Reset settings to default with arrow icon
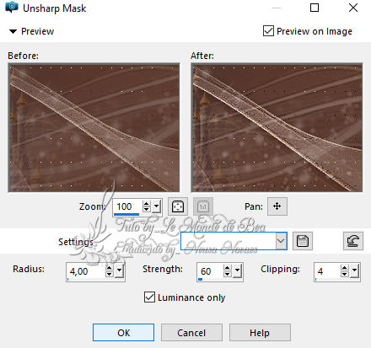 tap(353, 241)
